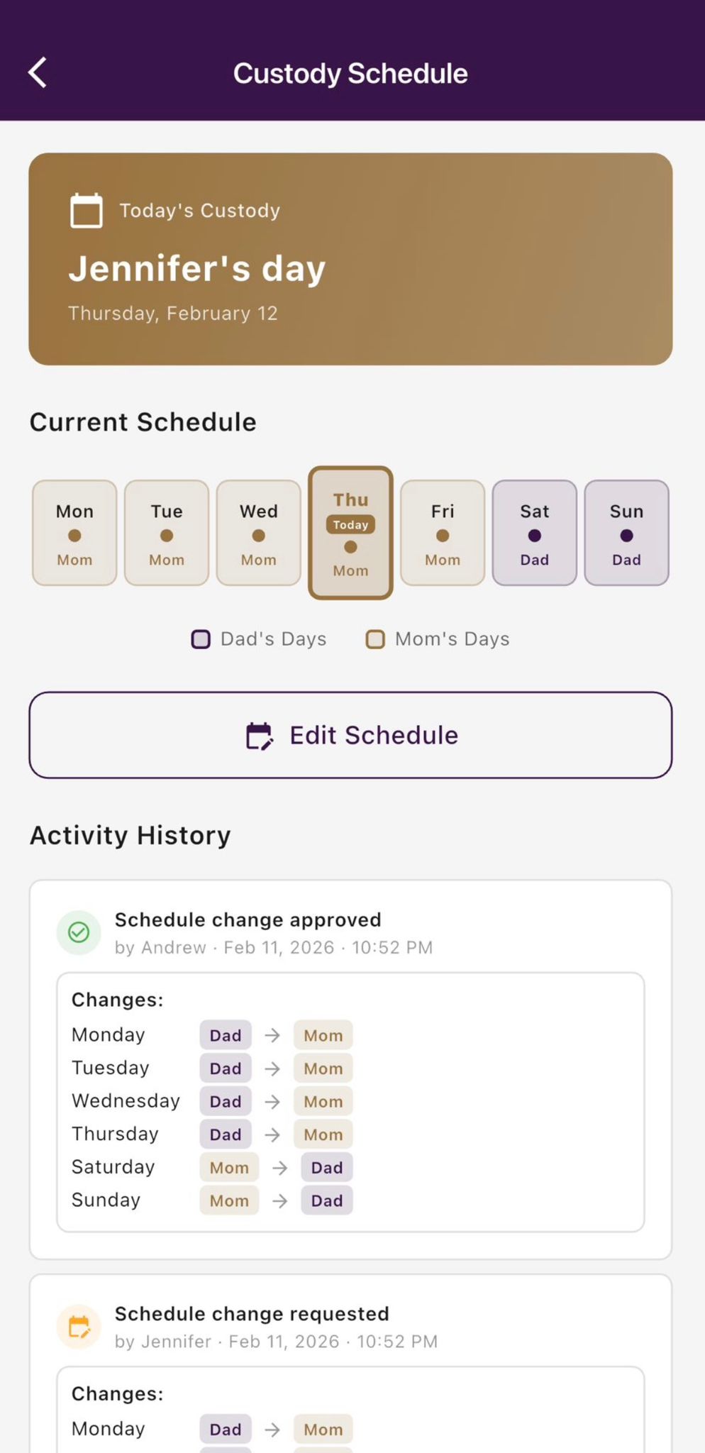Viewport: 705px width, 1453px height.
Task: Click the green approved checkmark icon
Action: (79, 932)
